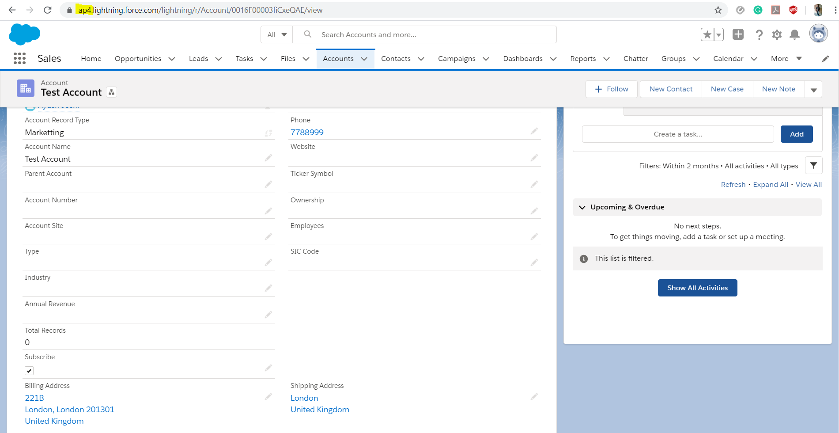Expand the Accounts tab chevron
Screen dimensions: 839x433
(364, 59)
